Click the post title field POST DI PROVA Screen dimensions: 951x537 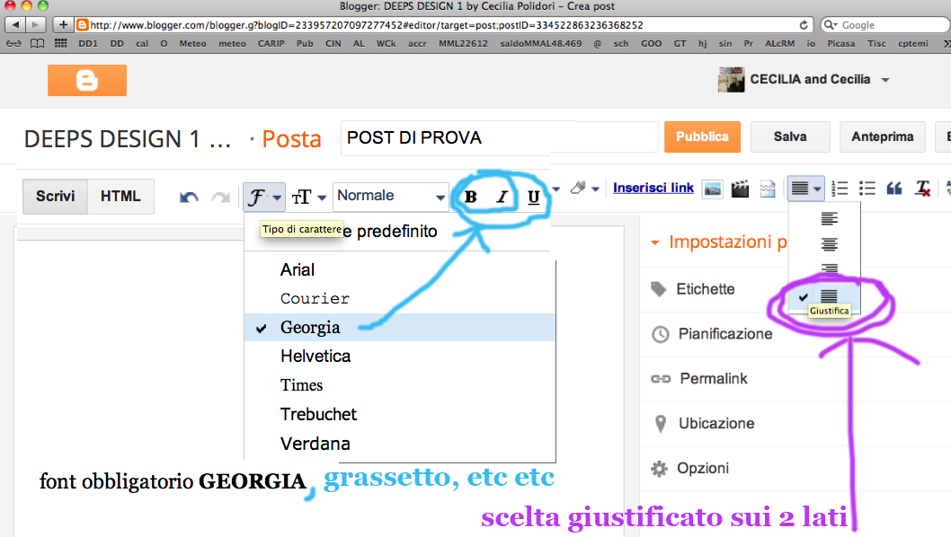point(500,137)
